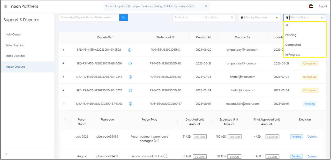Viewport: 331px width, 160px height.
Task: Info icon for SRD-PS-1455-AE20230615-88-8570
Action: [130, 90]
